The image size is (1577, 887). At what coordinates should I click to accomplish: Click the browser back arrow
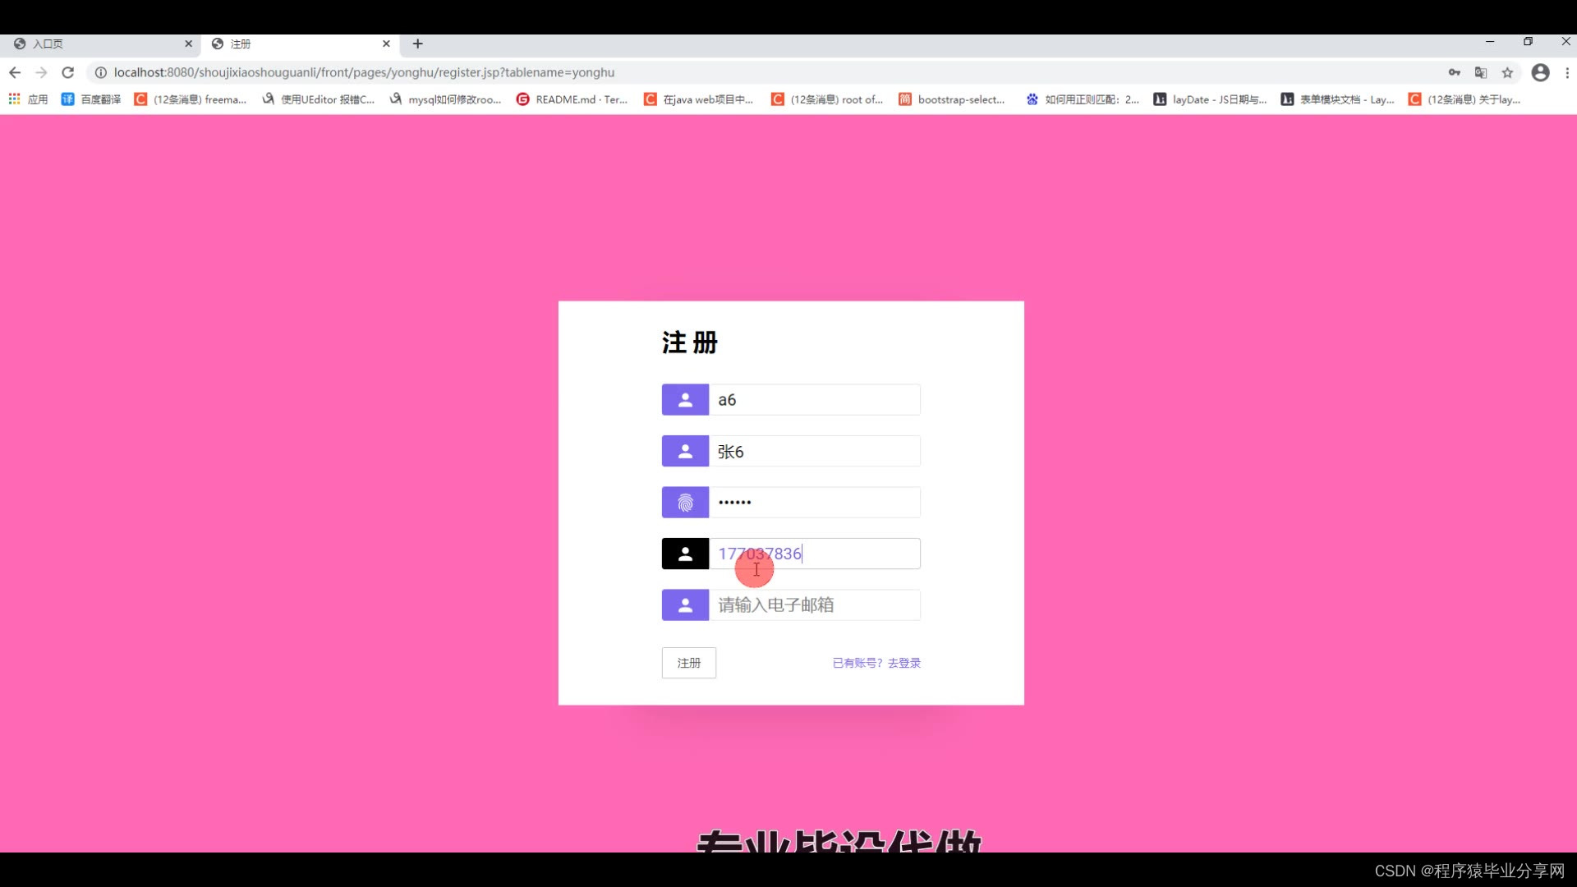(15, 72)
